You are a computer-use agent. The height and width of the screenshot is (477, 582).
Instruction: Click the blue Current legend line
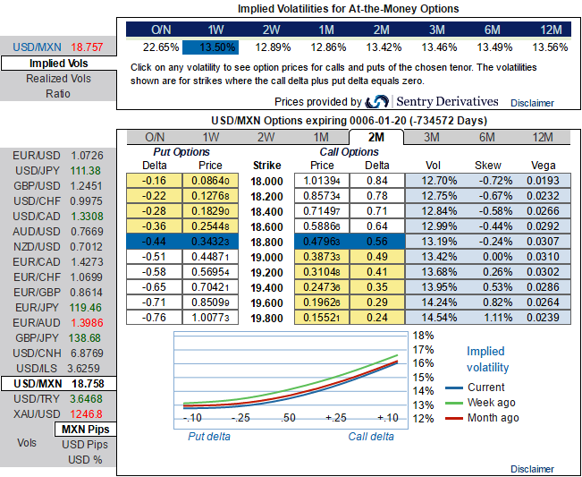tap(455, 388)
